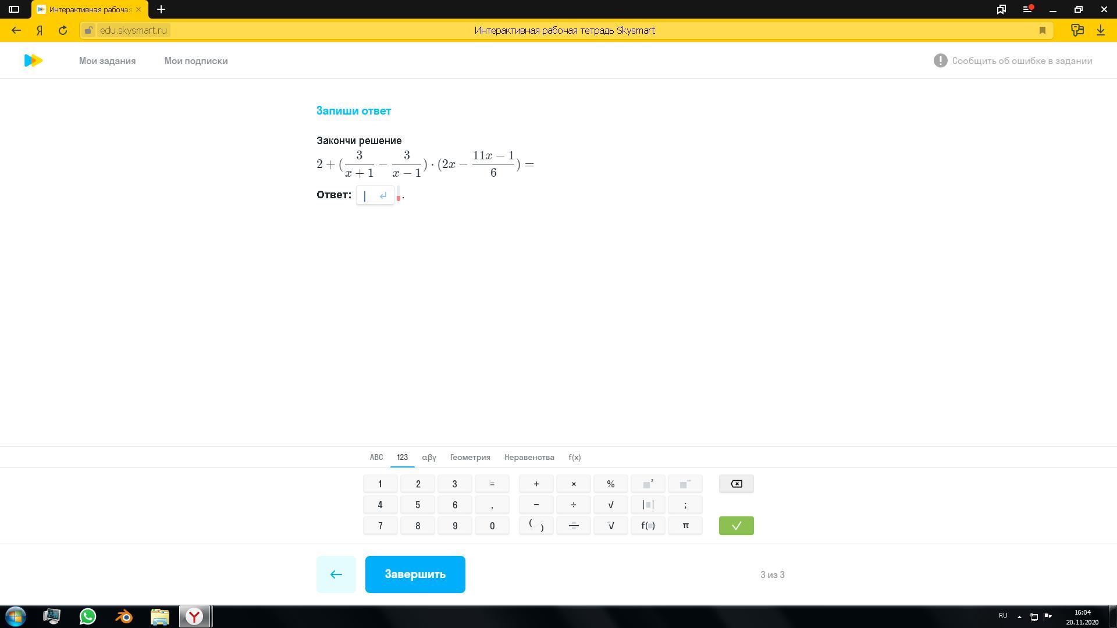This screenshot has height=628, width=1117.
Task: Insert a fraction template from keypad
Action: [x=573, y=526]
